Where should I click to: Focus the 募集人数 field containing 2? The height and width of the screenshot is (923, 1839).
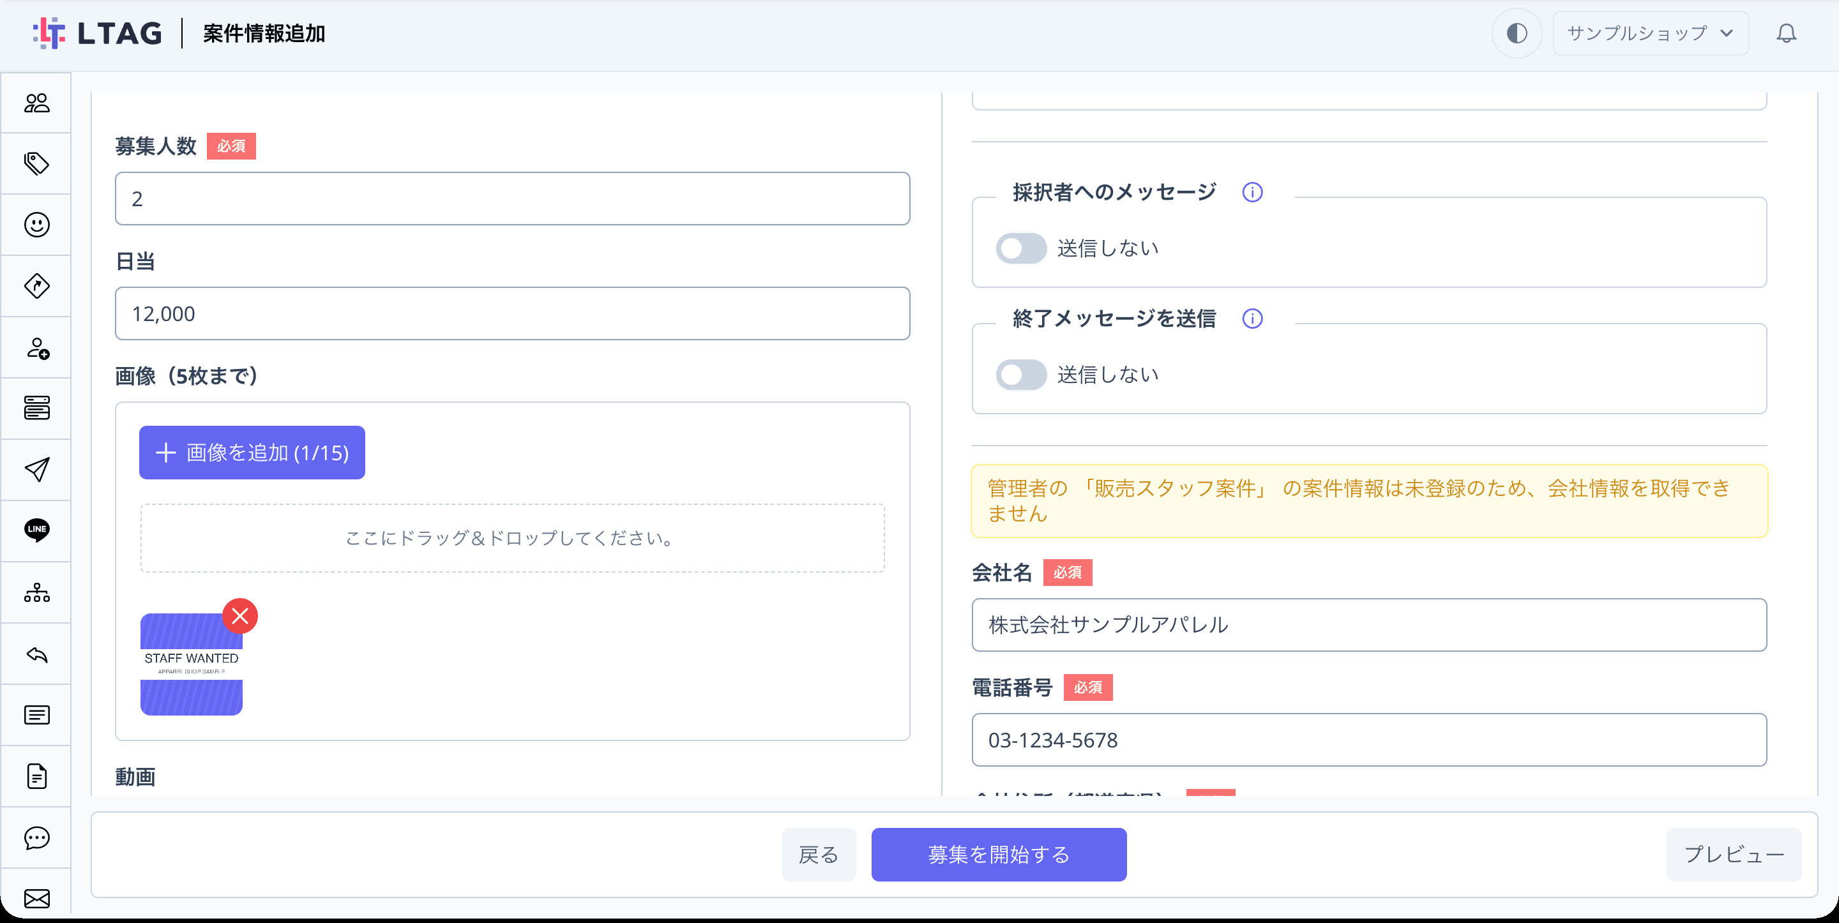pyautogui.click(x=513, y=199)
